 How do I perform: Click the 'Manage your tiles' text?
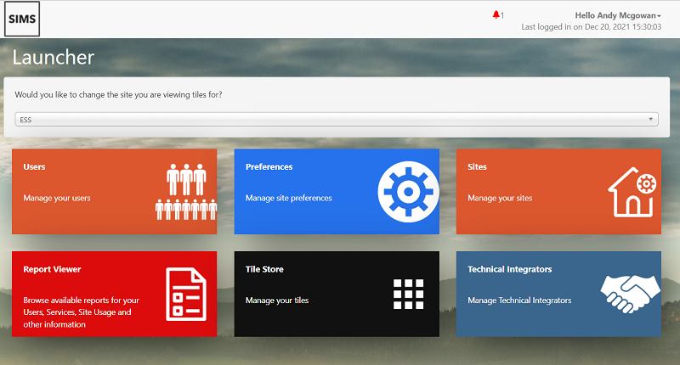tap(277, 300)
